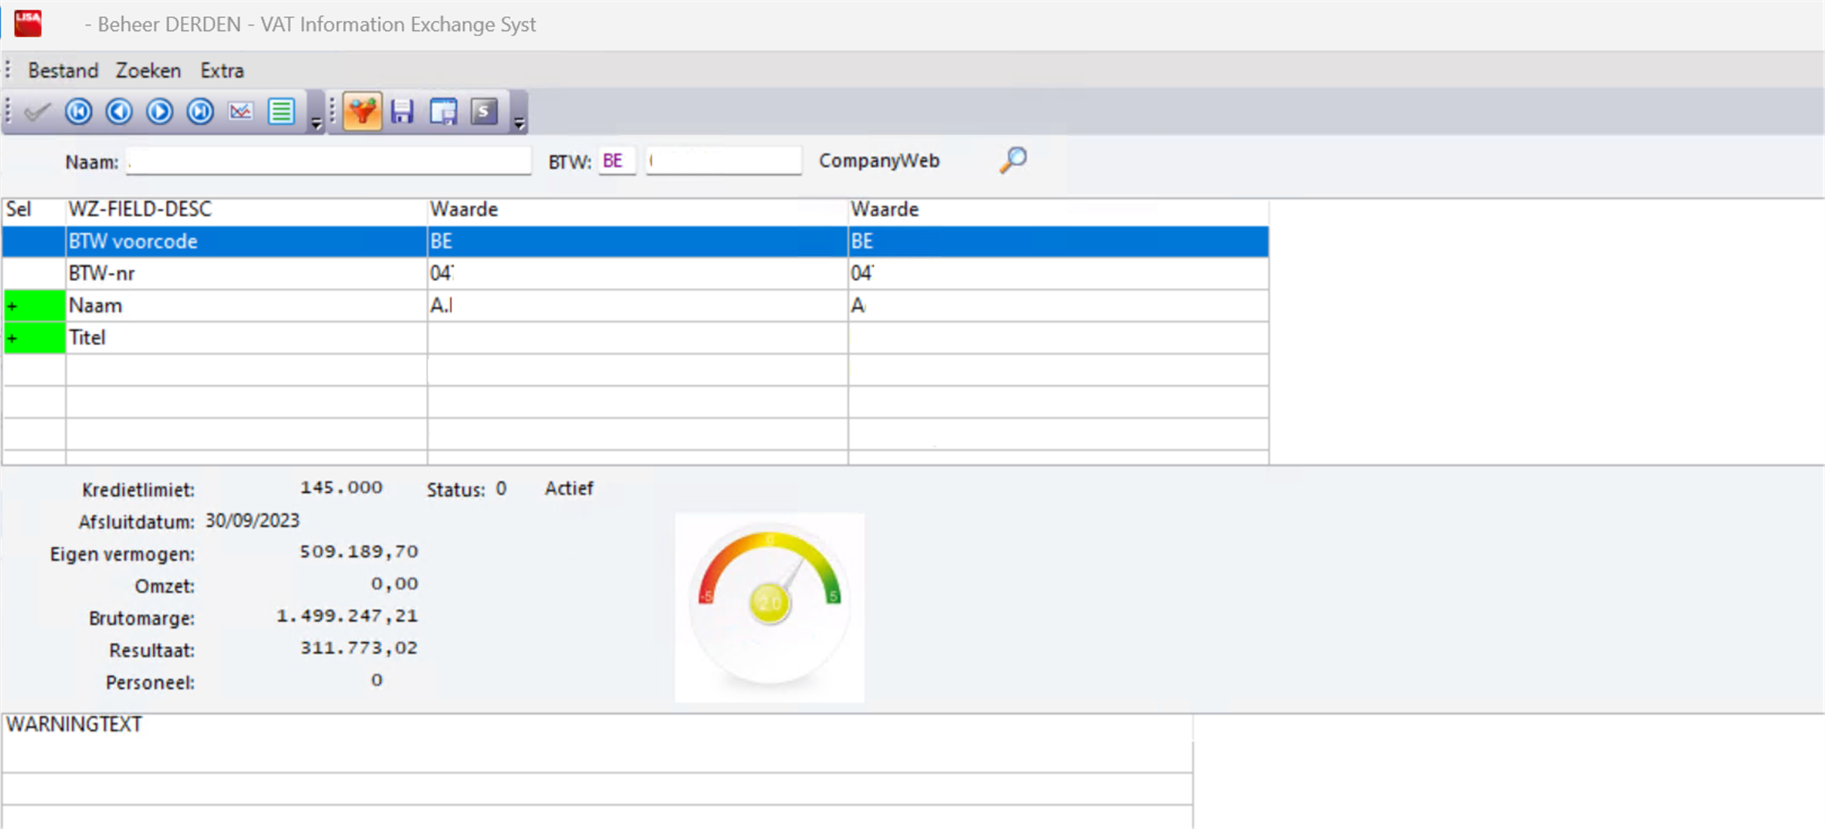
Task: Click the save window layout icon
Action: (x=443, y=112)
